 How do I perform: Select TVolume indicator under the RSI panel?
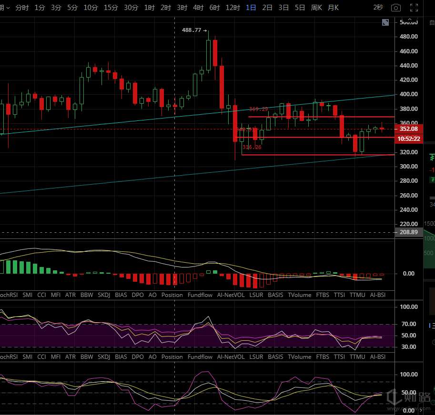299,357
